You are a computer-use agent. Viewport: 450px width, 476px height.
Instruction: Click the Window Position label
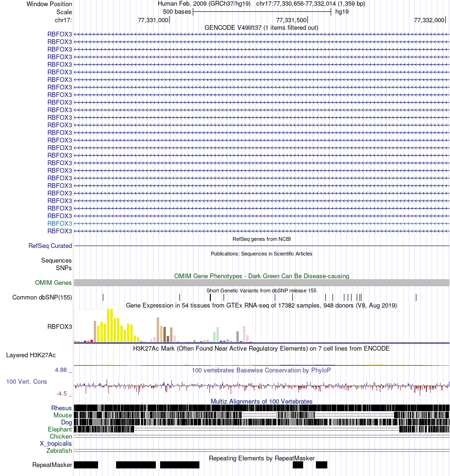[x=49, y=4]
